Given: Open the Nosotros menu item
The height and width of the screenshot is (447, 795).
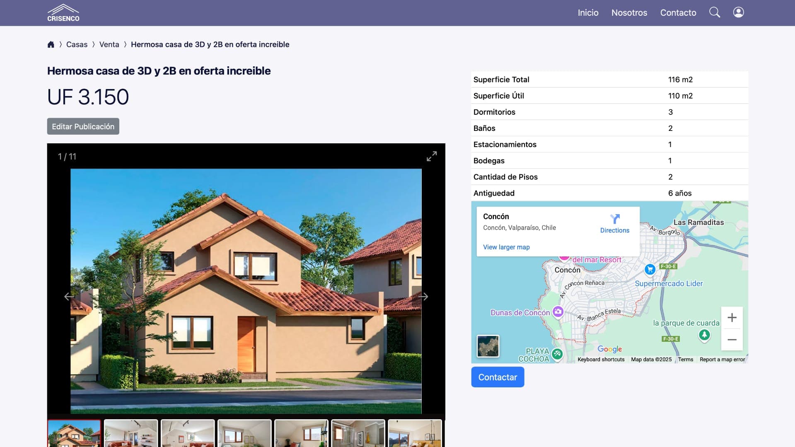Looking at the screenshot, I should [629, 13].
